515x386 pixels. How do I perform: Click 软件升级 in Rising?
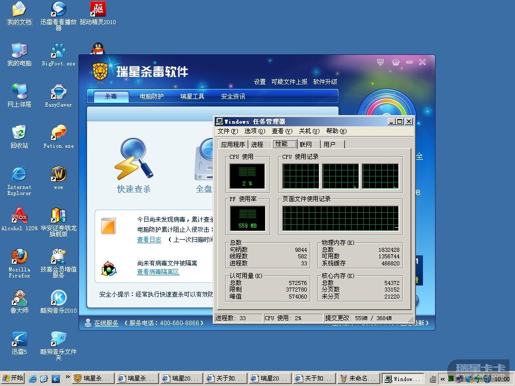pos(325,82)
